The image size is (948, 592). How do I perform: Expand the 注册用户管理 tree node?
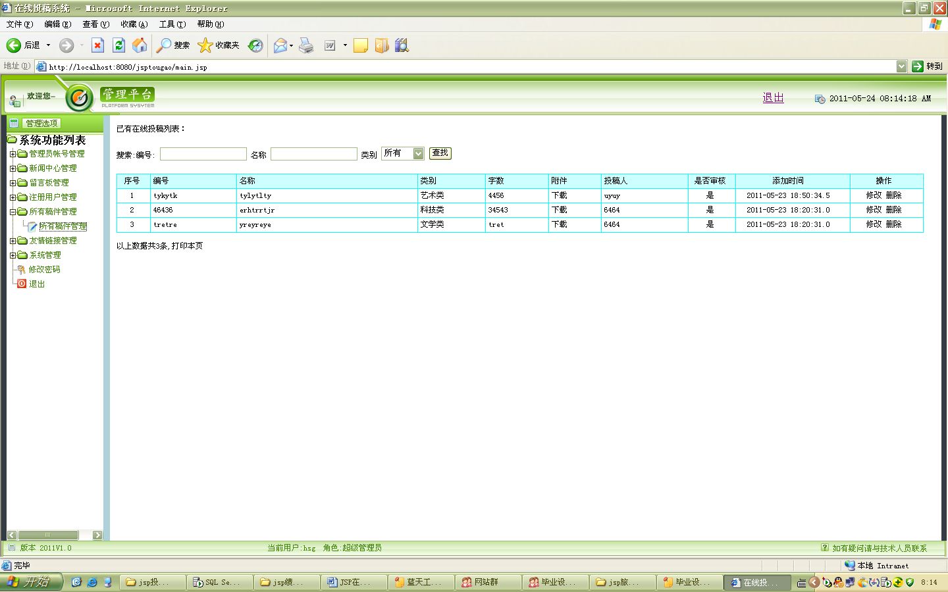(13, 197)
